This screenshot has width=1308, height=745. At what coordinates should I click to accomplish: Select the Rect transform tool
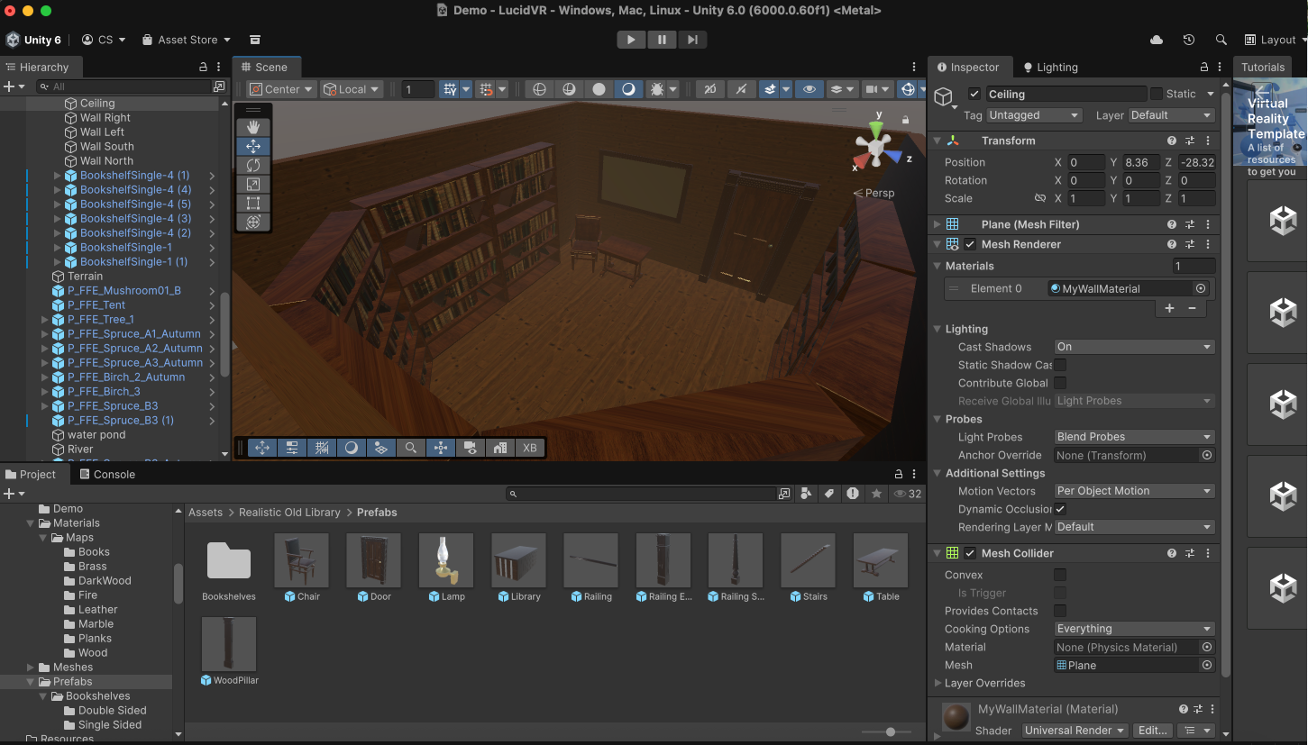253,203
